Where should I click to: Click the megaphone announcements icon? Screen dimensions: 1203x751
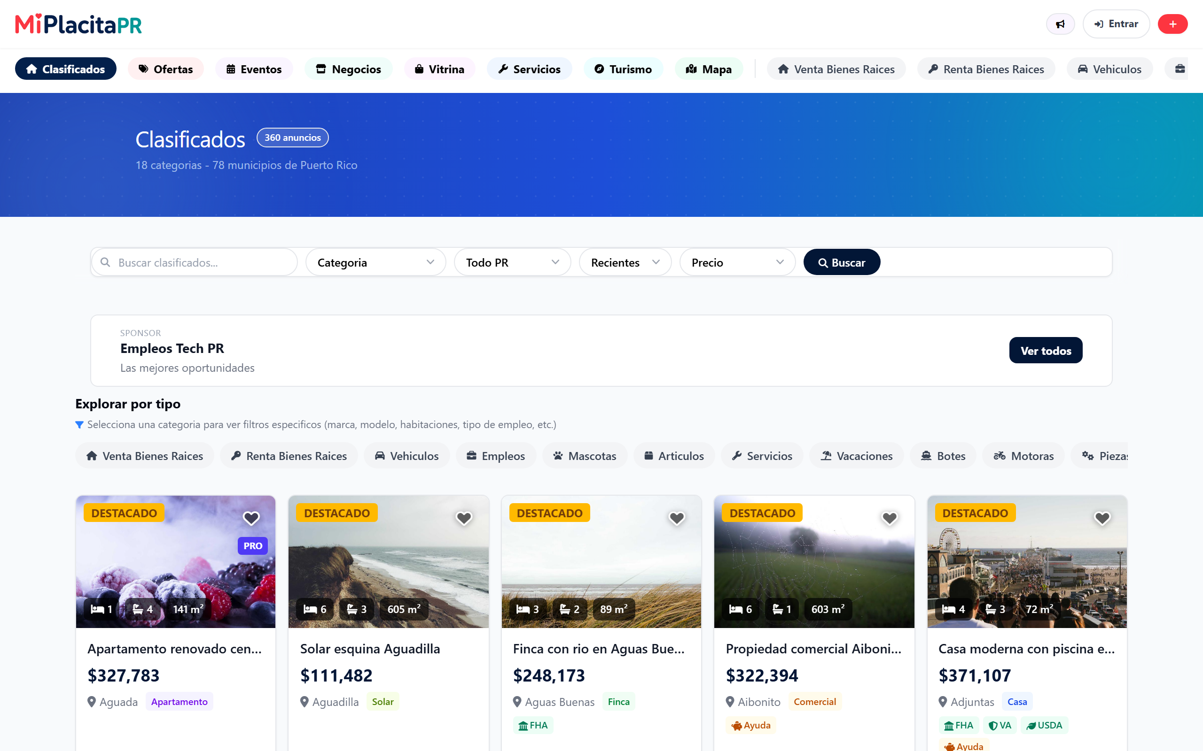[1060, 24]
